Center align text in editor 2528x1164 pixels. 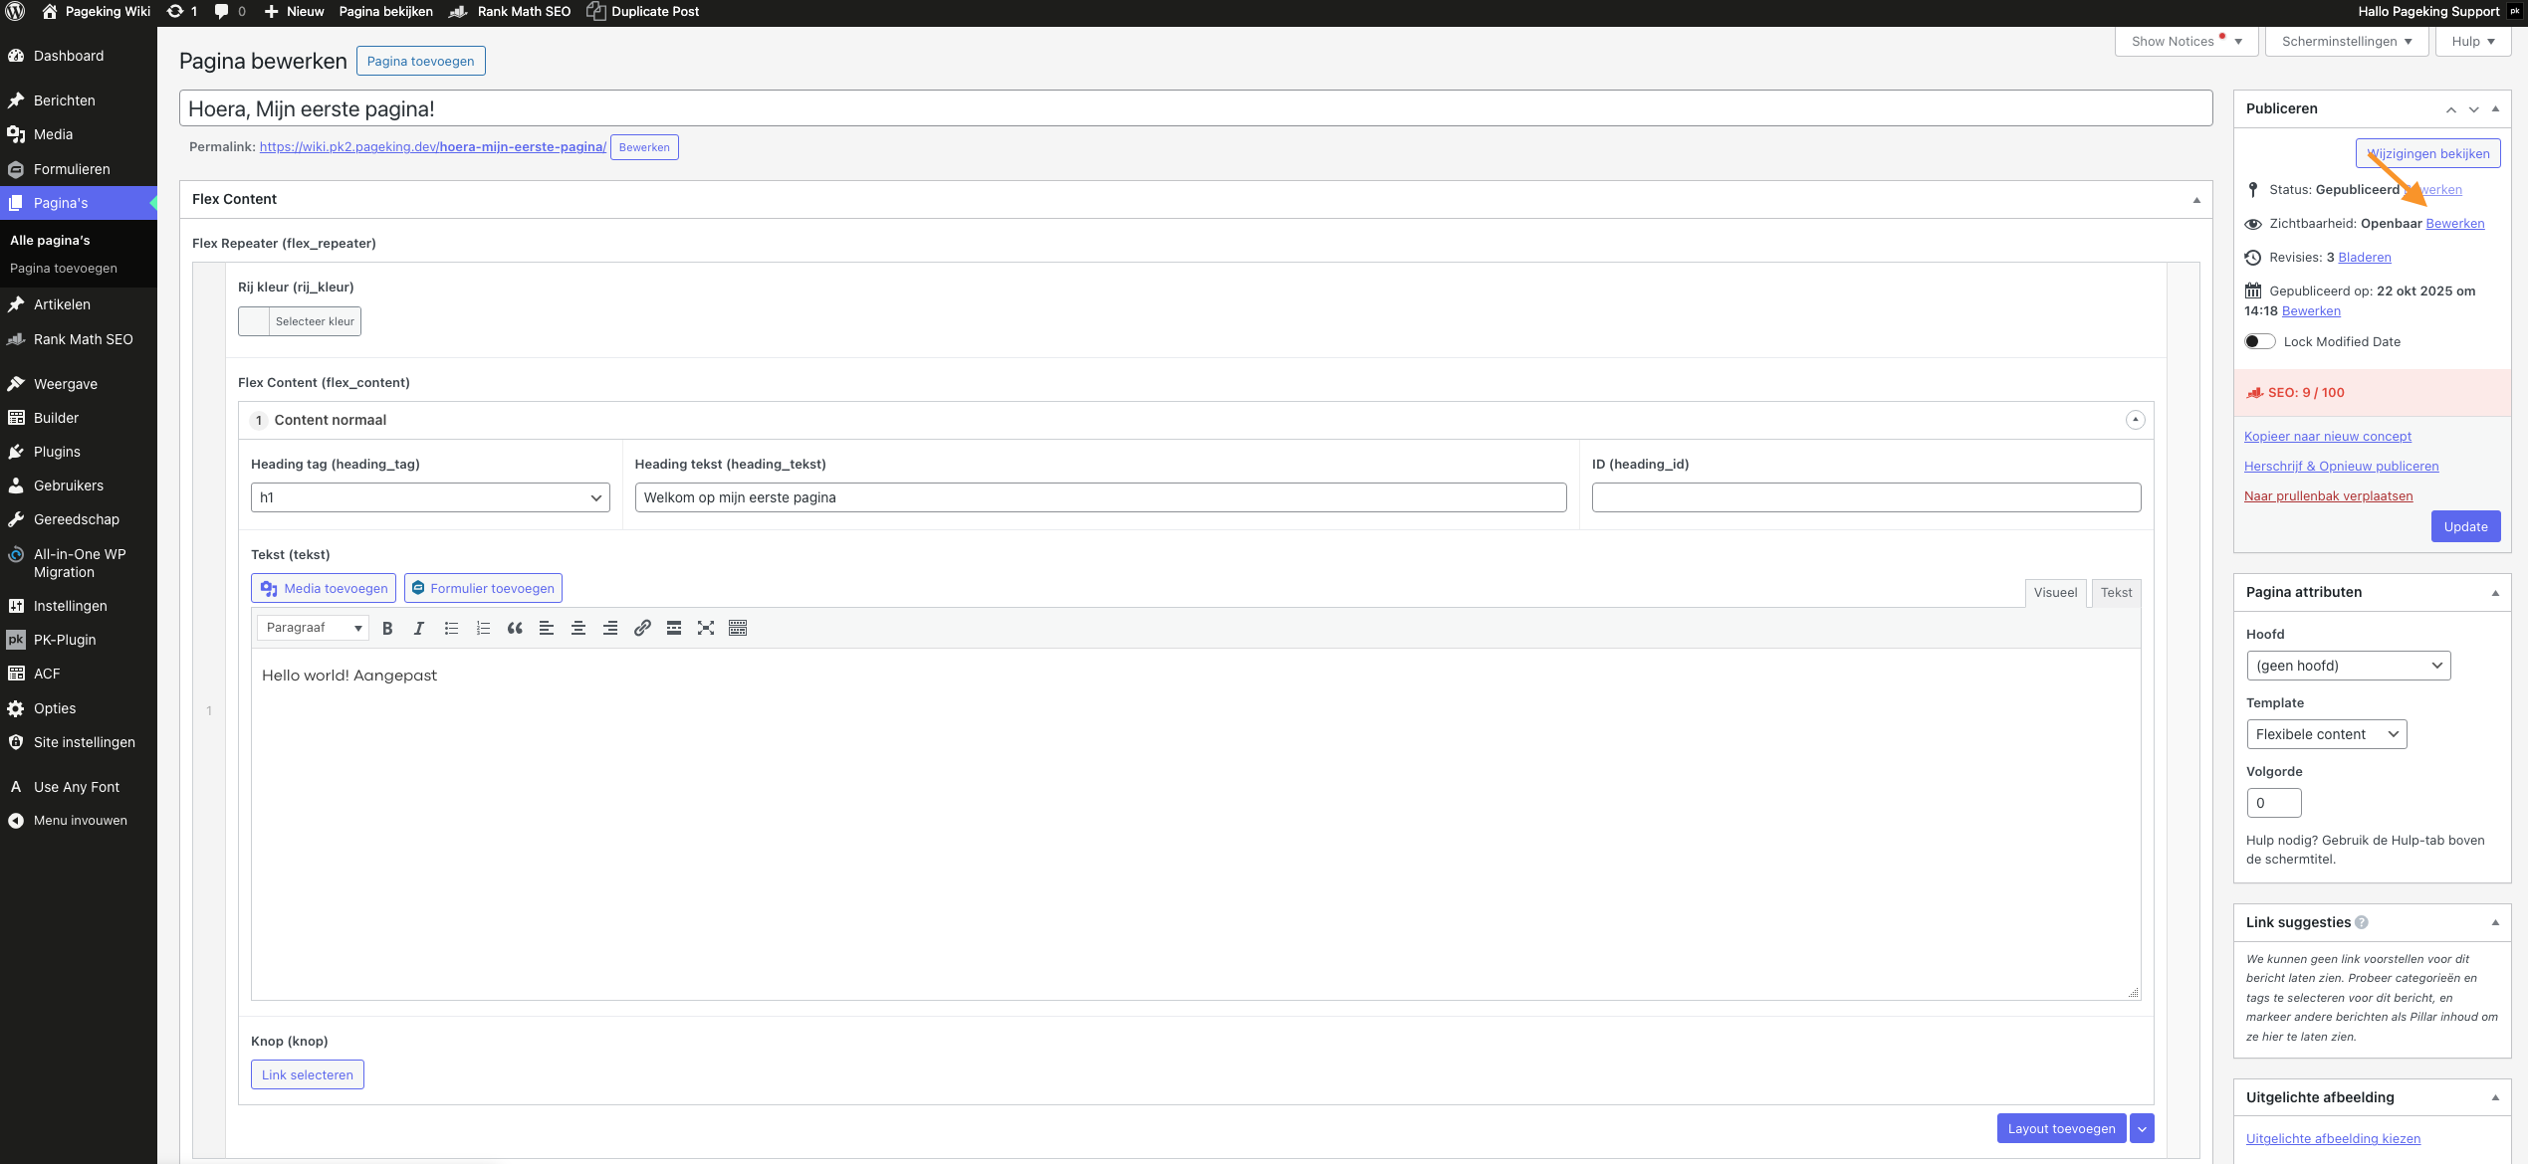[578, 628]
